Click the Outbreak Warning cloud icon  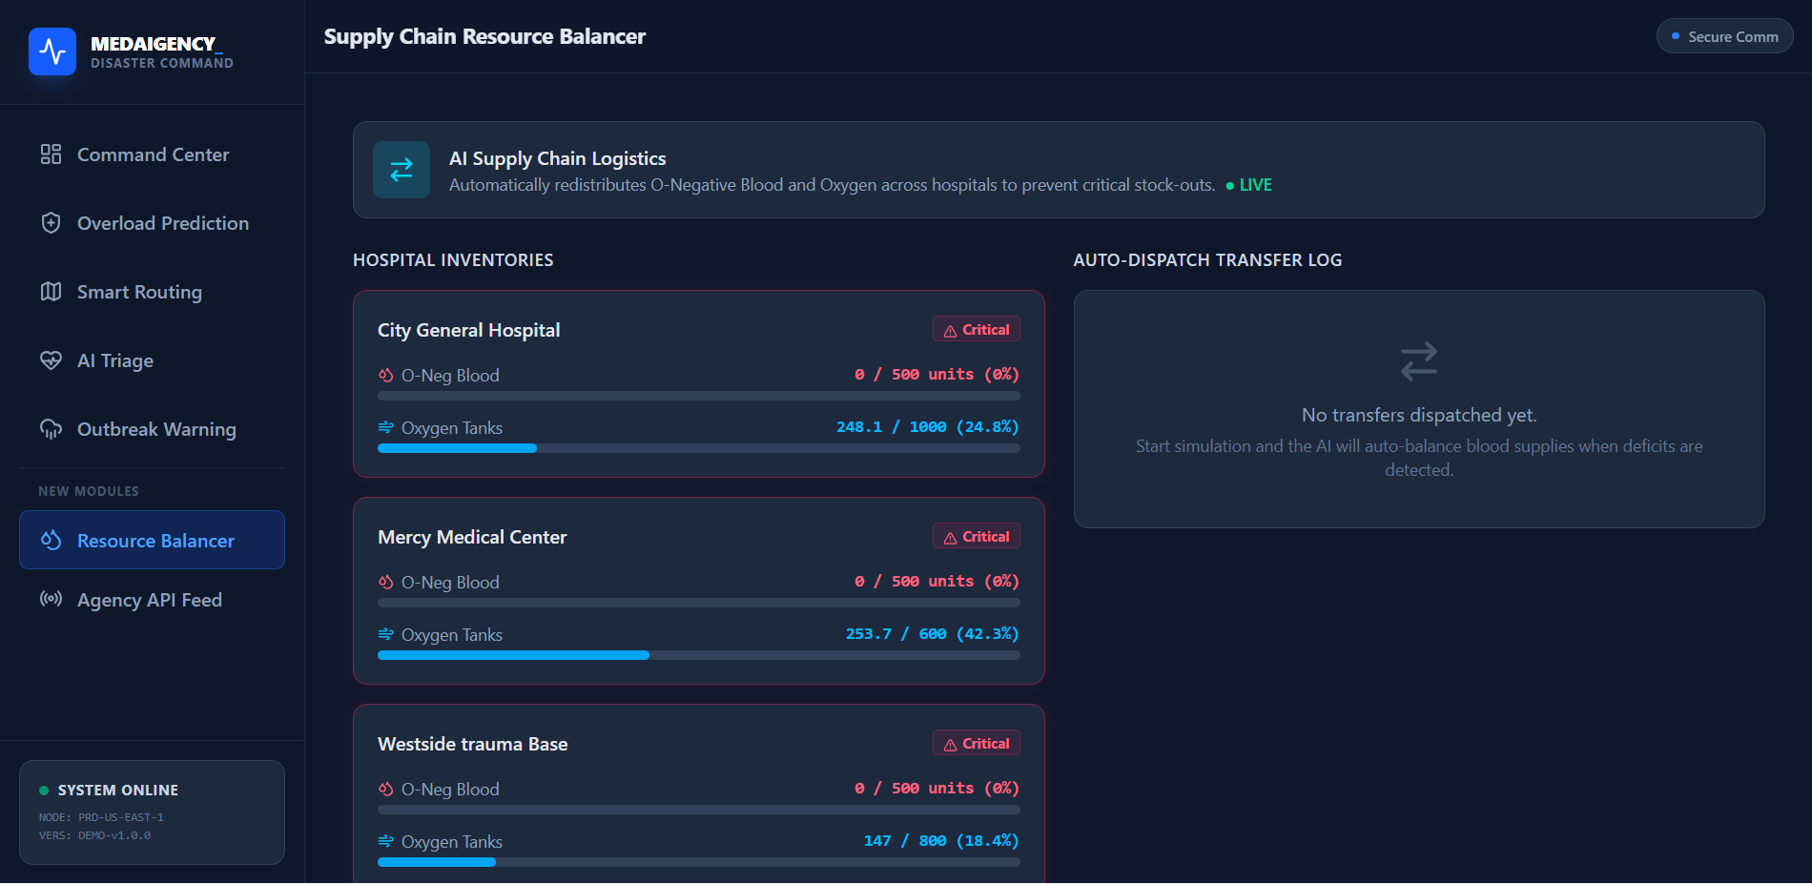[51, 429]
